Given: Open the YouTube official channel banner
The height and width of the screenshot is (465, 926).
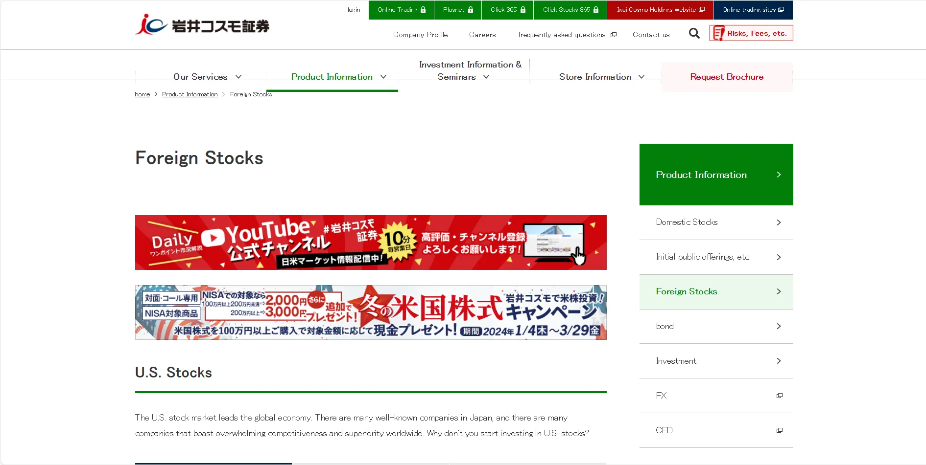Looking at the screenshot, I should point(371,243).
